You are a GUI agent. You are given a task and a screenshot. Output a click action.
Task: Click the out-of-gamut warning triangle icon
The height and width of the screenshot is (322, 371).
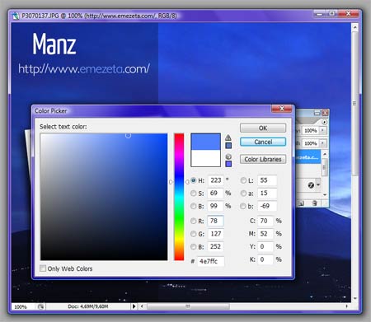(228, 138)
